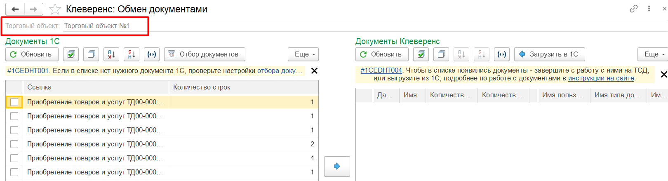Click broadcast icon in Документы 1С toolbar

pyautogui.click(x=152, y=54)
